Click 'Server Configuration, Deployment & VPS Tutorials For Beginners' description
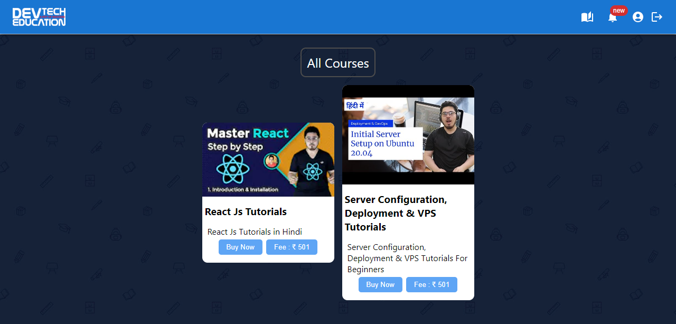 408,258
